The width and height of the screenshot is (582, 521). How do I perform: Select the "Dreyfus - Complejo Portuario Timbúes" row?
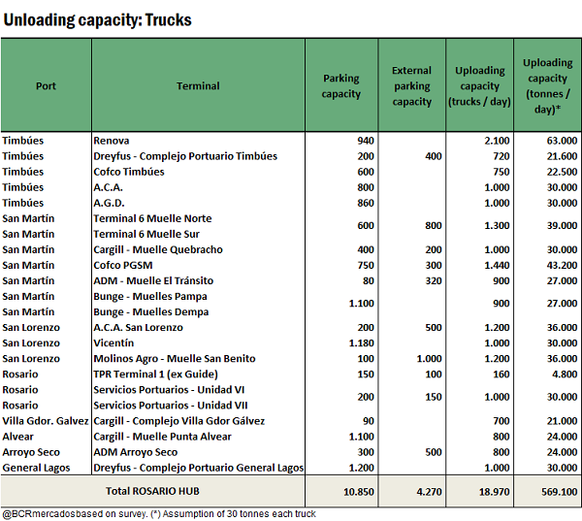(x=185, y=156)
